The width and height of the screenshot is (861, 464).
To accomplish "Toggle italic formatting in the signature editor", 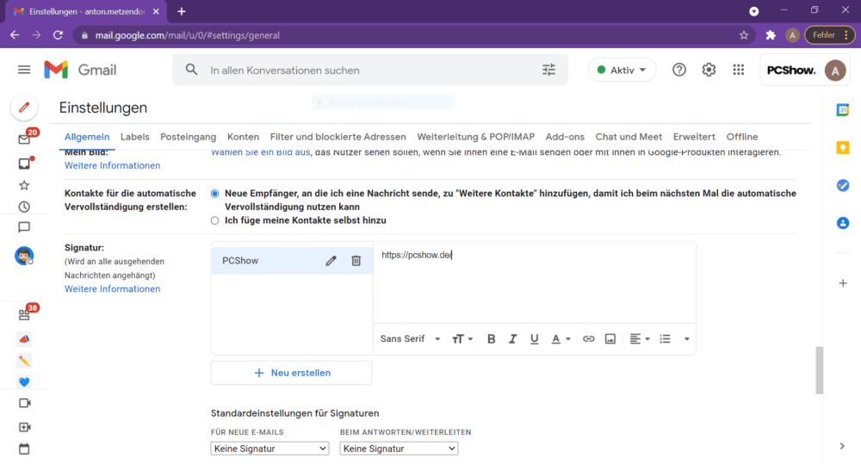I will coord(513,339).
